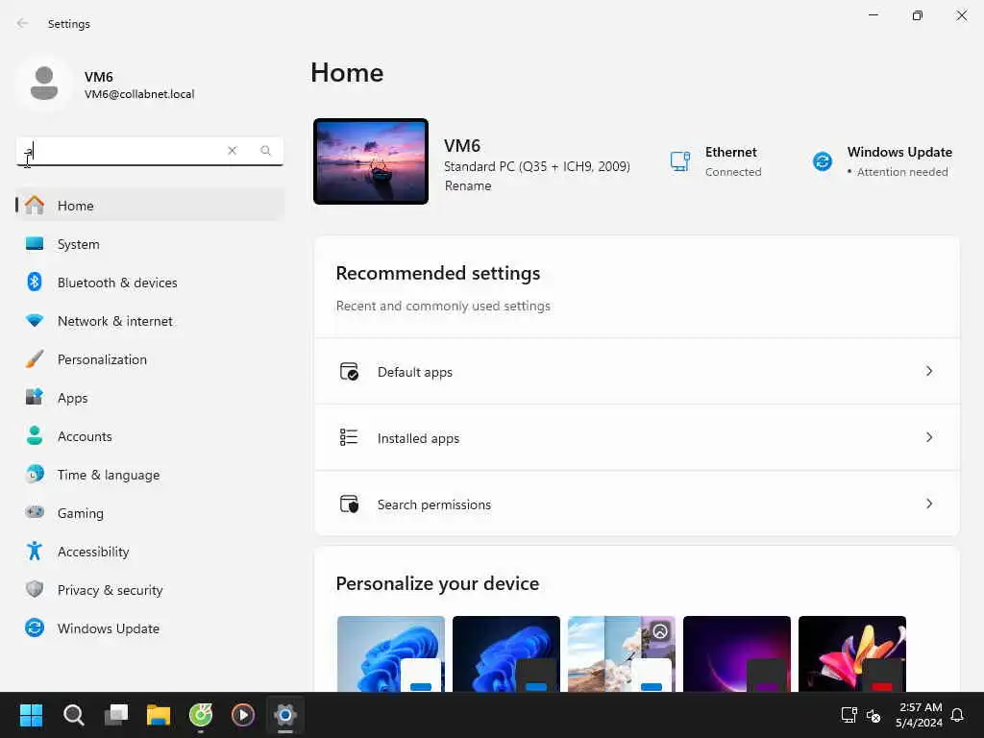Open Accounts in sidebar

pos(150,436)
